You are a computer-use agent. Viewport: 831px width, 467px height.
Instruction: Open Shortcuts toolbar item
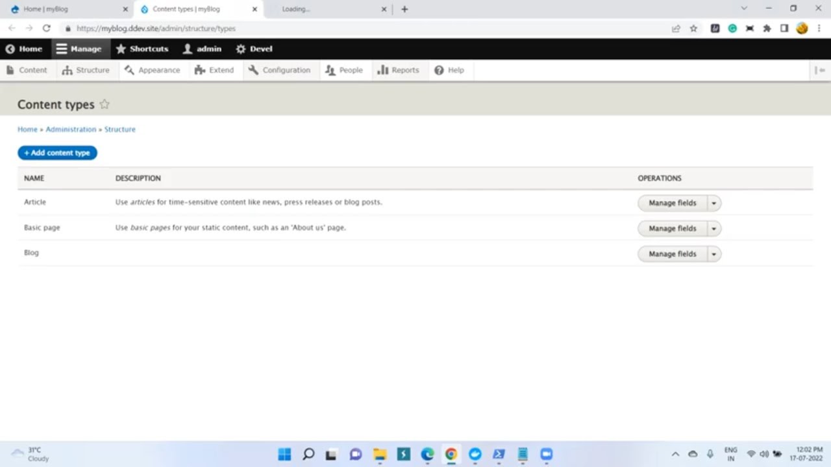[142, 49]
